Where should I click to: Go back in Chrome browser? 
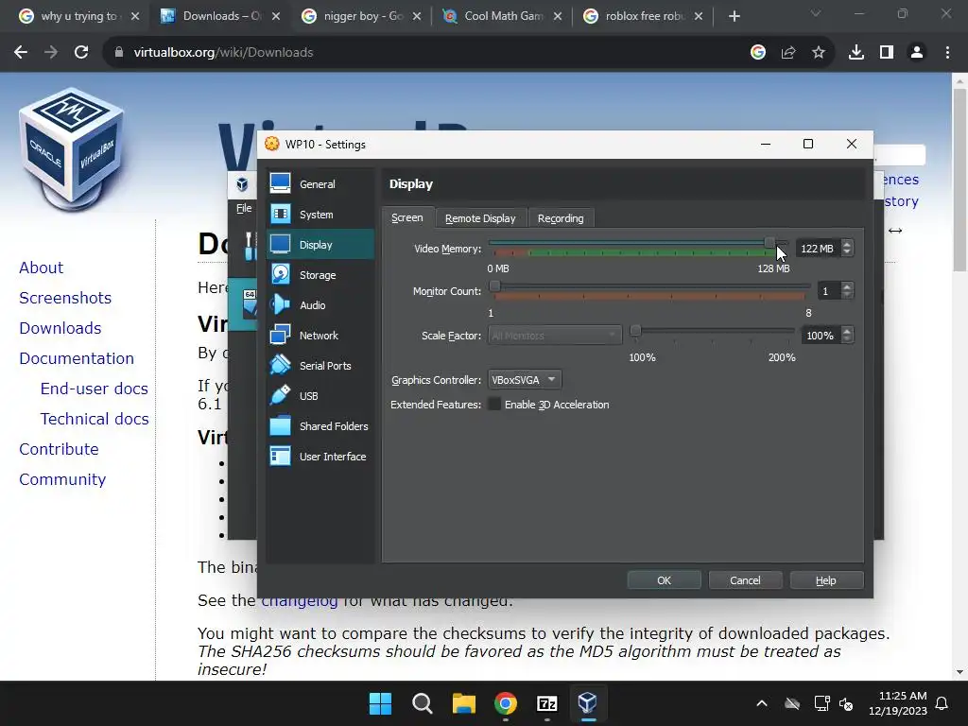(x=21, y=53)
